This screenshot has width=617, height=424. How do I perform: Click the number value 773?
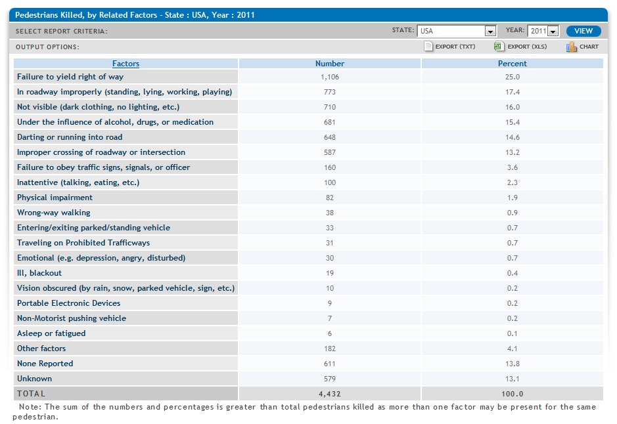tap(330, 92)
